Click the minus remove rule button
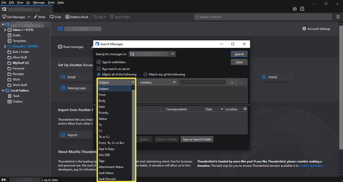Viewport: 343px width, 182px height. [x=241, y=82]
